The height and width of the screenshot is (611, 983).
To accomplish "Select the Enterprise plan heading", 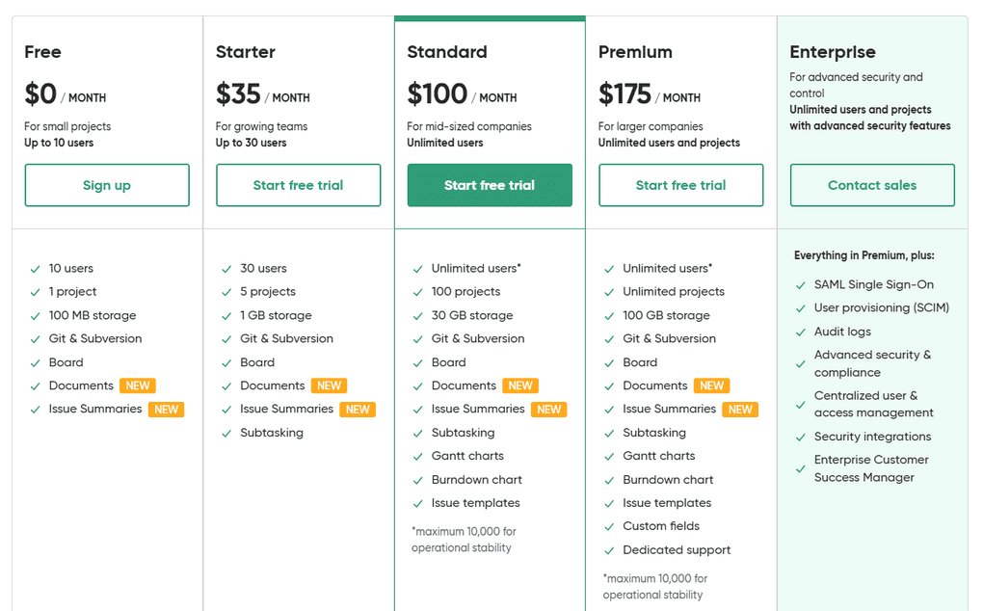I will 836,52.
